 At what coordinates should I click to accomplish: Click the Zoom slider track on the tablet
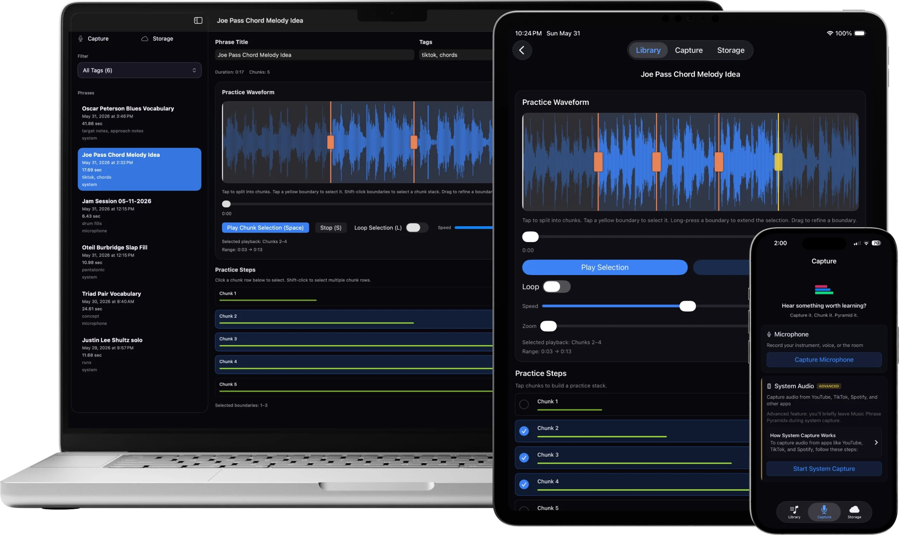click(646, 326)
